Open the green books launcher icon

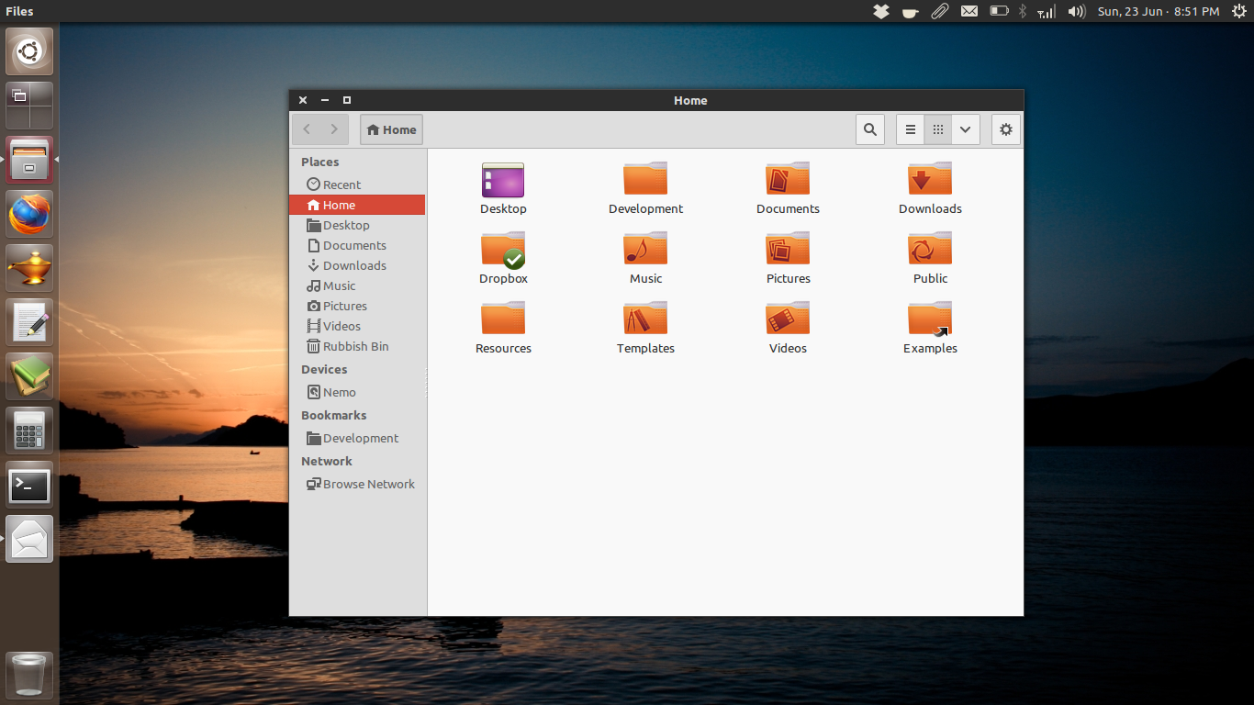29,376
